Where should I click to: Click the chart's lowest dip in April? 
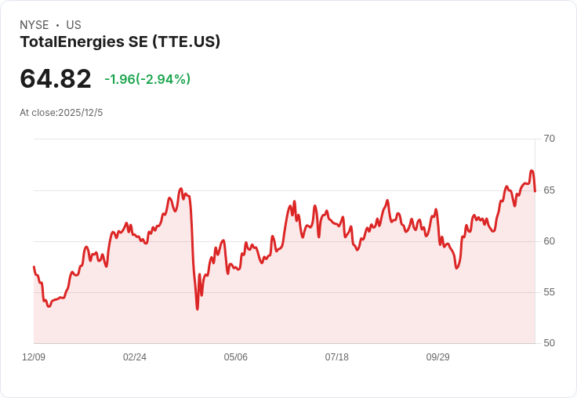click(198, 309)
